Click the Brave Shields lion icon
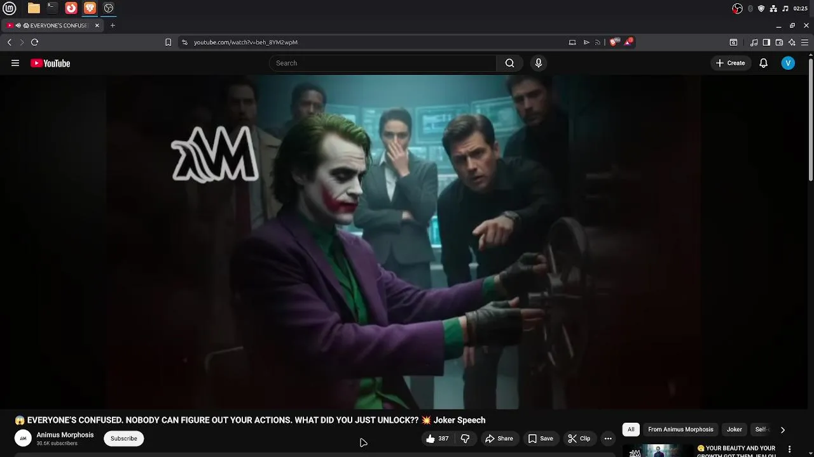 [x=613, y=42]
